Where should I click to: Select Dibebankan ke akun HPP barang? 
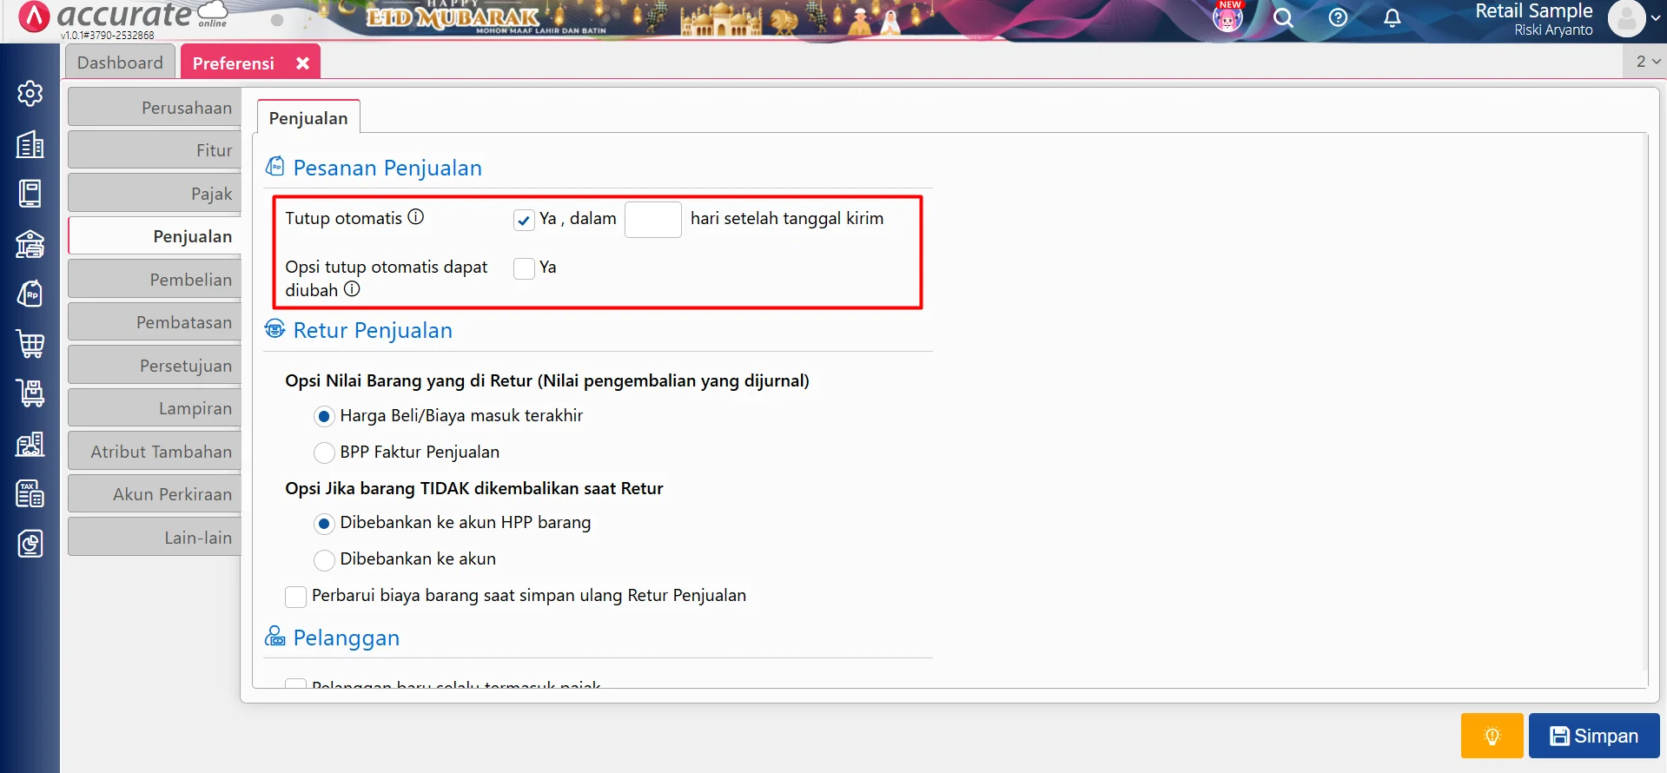pyautogui.click(x=324, y=524)
